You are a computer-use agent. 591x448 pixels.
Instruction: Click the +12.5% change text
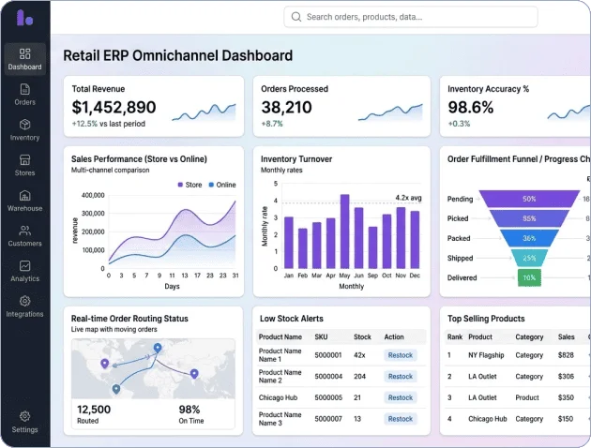coord(84,124)
